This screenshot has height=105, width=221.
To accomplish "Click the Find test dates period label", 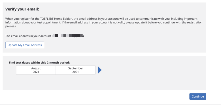I will [39, 63].
